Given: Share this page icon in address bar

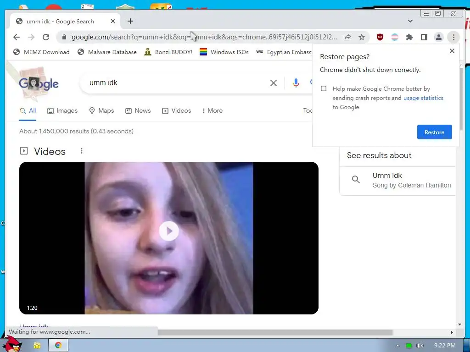Looking at the screenshot, I should coord(347,37).
